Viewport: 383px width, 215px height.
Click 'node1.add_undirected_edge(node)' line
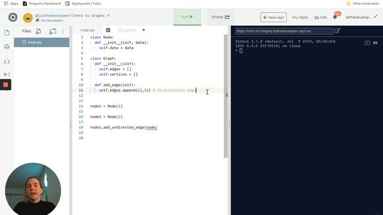tap(124, 127)
